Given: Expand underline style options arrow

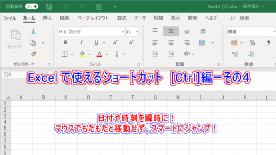Looking at the screenshot, I should click(104, 43).
